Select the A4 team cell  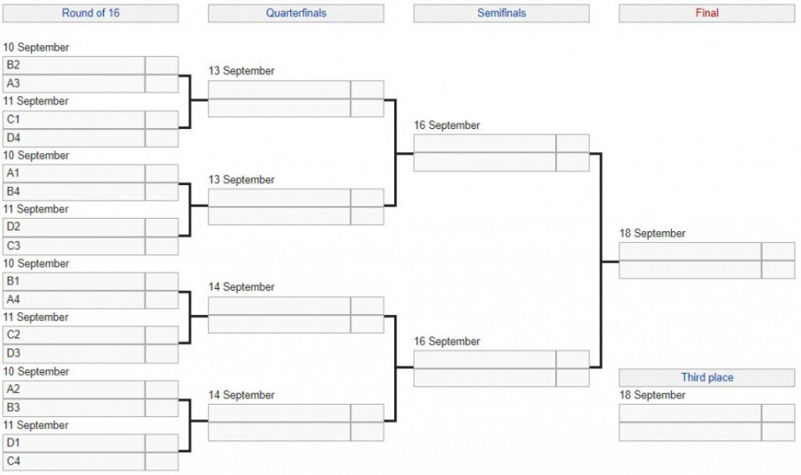74,300
